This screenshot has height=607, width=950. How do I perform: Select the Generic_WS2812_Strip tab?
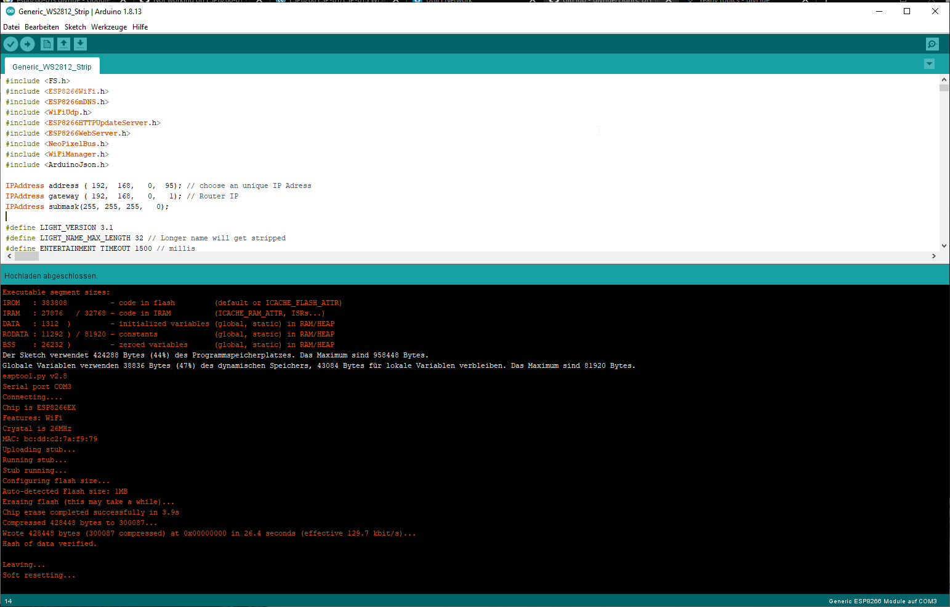(x=52, y=67)
